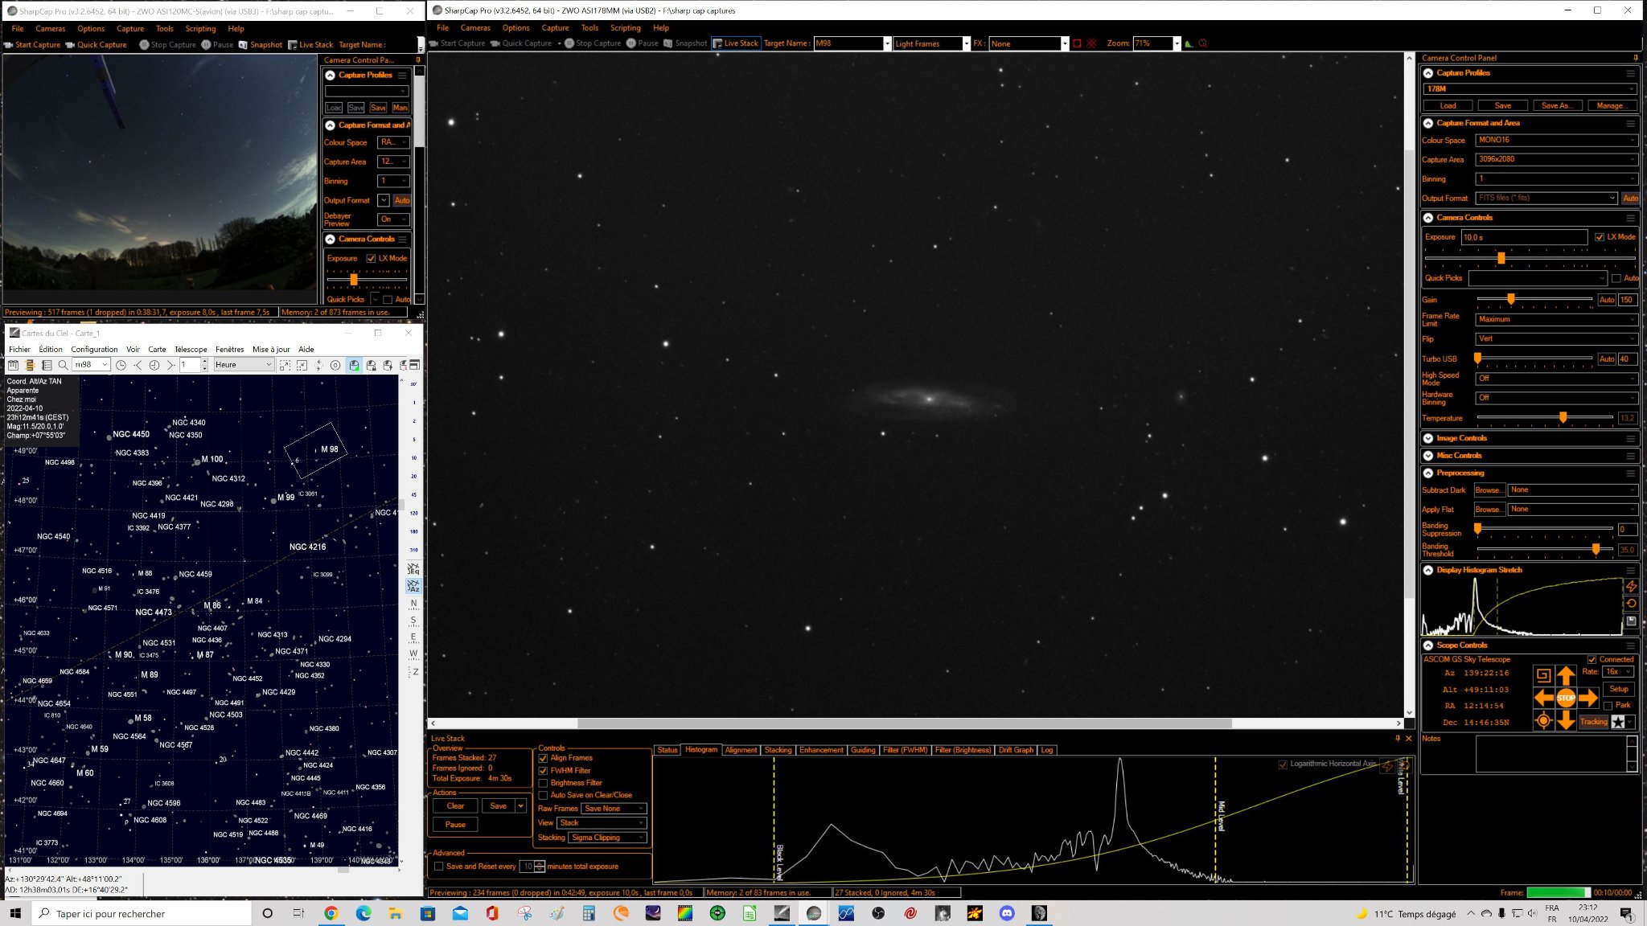Click the Setup button in Scope Controls
This screenshot has width=1647, height=926.
click(1618, 689)
